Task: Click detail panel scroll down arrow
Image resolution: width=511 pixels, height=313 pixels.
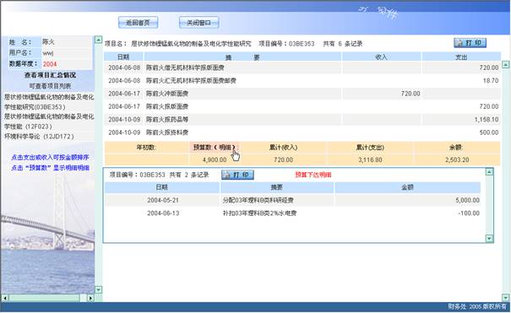Action: [489, 239]
